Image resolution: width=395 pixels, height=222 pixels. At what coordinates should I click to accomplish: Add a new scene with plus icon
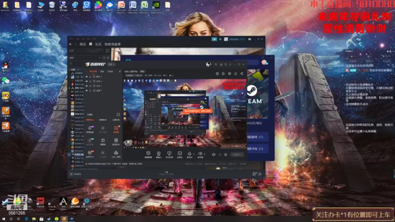click(x=119, y=72)
